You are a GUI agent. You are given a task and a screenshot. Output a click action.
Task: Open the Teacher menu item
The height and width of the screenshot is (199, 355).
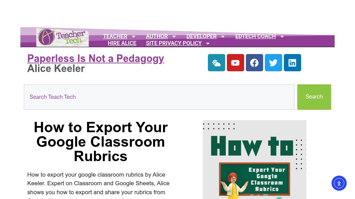coord(115,36)
